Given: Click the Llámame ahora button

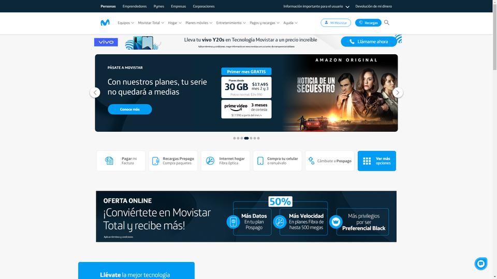Looking at the screenshot, I should 369,41.
